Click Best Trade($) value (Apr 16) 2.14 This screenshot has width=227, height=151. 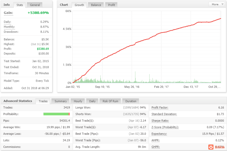137,121
